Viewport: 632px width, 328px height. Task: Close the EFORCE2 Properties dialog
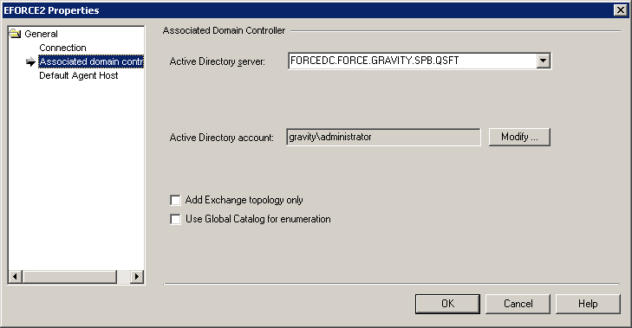coord(620,10)
